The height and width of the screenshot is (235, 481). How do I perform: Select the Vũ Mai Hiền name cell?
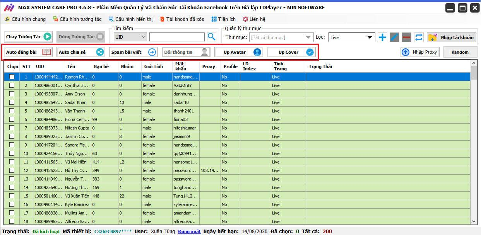pos(78,162)
